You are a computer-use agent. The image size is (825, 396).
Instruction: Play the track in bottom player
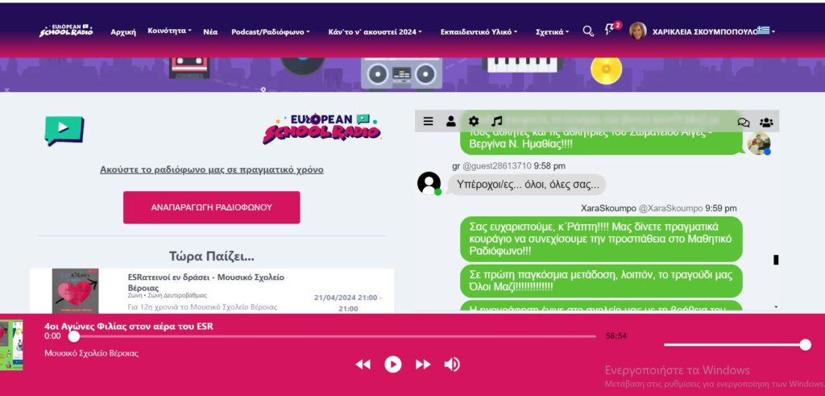(392, 365)
